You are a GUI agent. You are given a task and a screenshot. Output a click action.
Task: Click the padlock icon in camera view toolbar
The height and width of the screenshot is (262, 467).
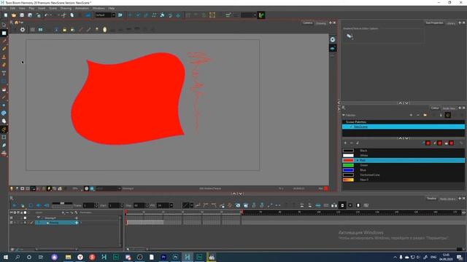(65, 30)
